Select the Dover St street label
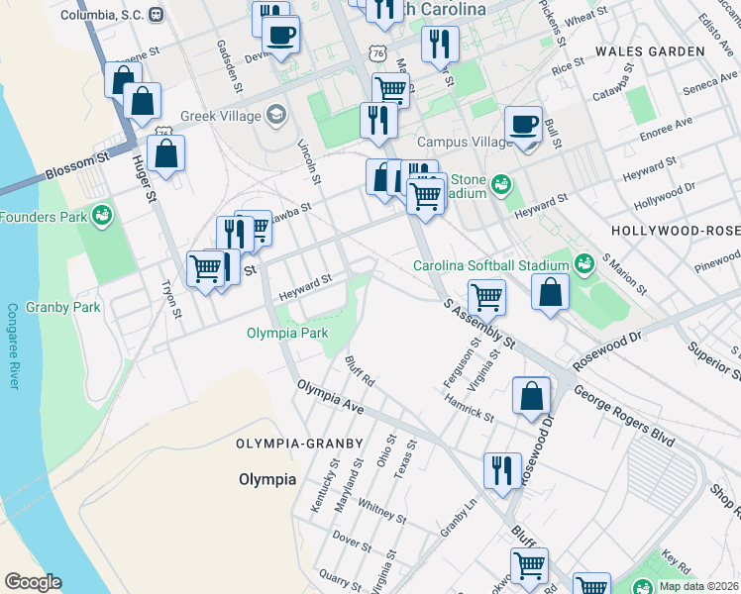The width and height of the screenshot is (741, 594). 352,542
